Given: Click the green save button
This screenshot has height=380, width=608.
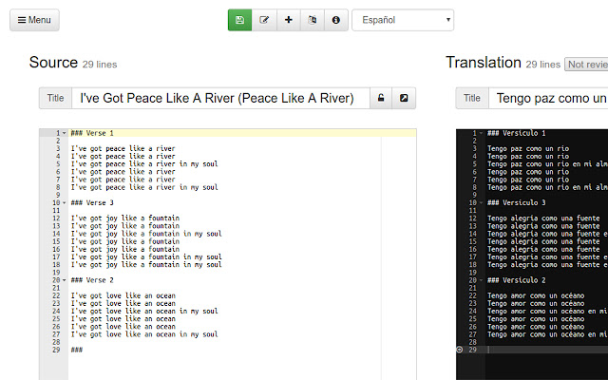Looking at the screenshot, I should click(239, 20).
